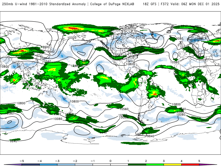Click the colorbar tick label "1"

tap(128, 161)
